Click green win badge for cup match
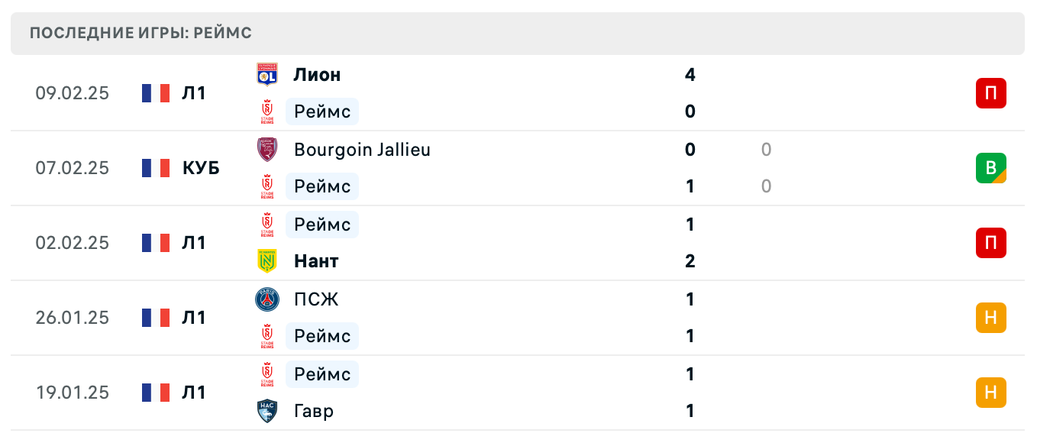This screenshot has width=1037, height=443. pos(990,168)
